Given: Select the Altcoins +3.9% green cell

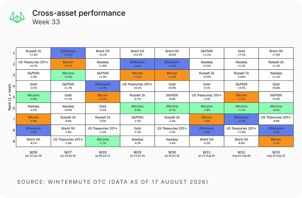Looking at the screenshot, I should click(68, 75).
